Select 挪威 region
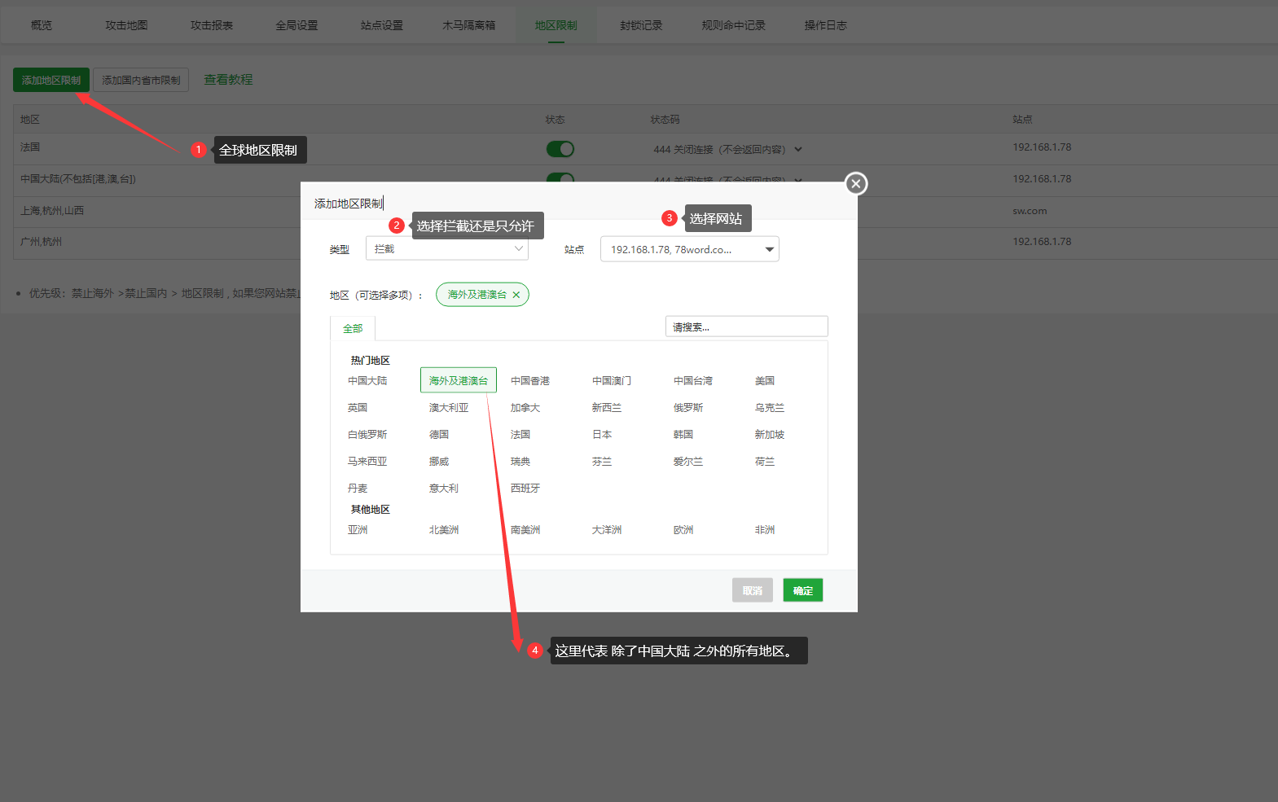Image resolution: width=1278 pixels, height=802 pixels. [439, 462]
